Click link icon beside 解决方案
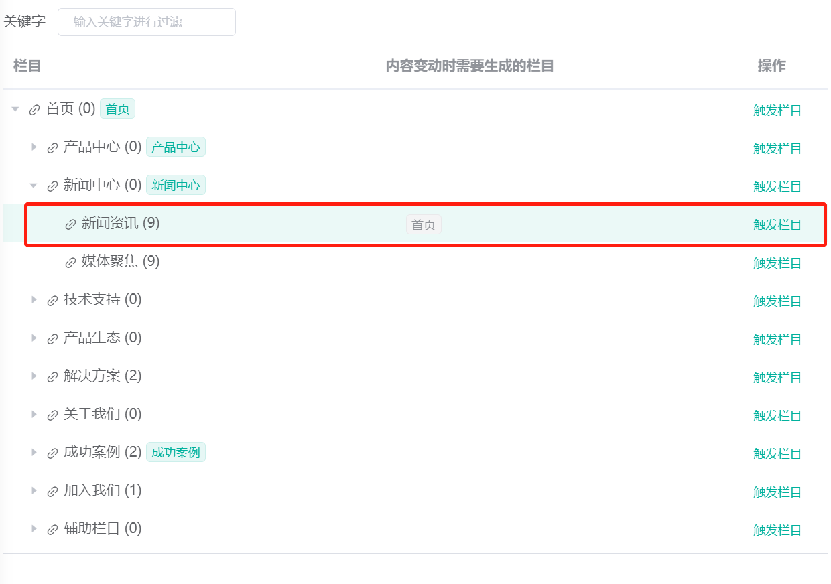Viewport: 831px width, 584px height. (53, 377)
